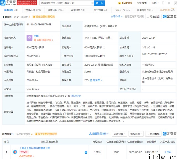Select the 人员规模 value 200-299人
The image size is (177, 159).
[32, 80]
